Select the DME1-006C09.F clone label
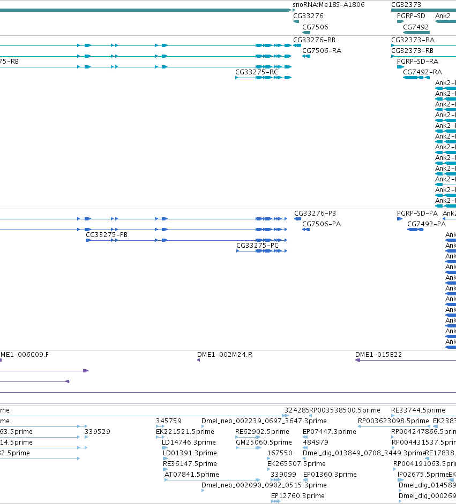 coord(25,355)
